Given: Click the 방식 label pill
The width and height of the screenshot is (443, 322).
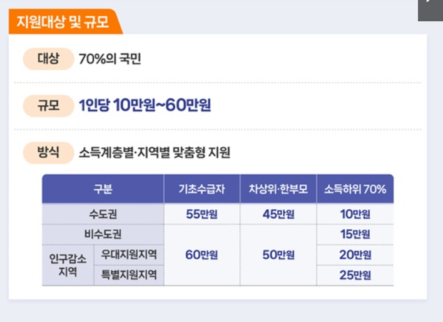Looking at the screenshot, I should click(x=48, y=153).
